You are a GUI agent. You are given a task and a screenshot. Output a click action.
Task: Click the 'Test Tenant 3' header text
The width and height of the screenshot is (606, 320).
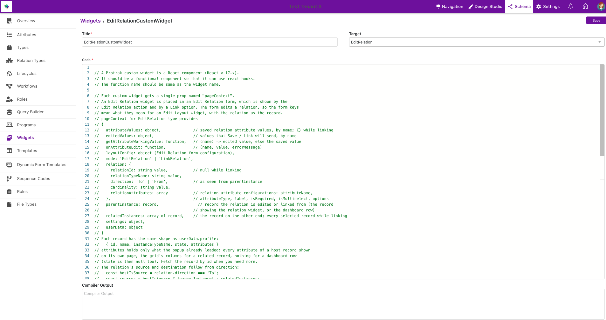tap(305, 7)
